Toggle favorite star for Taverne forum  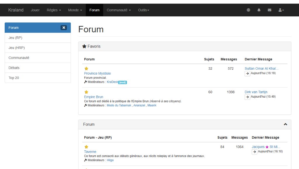click(86, 147)
